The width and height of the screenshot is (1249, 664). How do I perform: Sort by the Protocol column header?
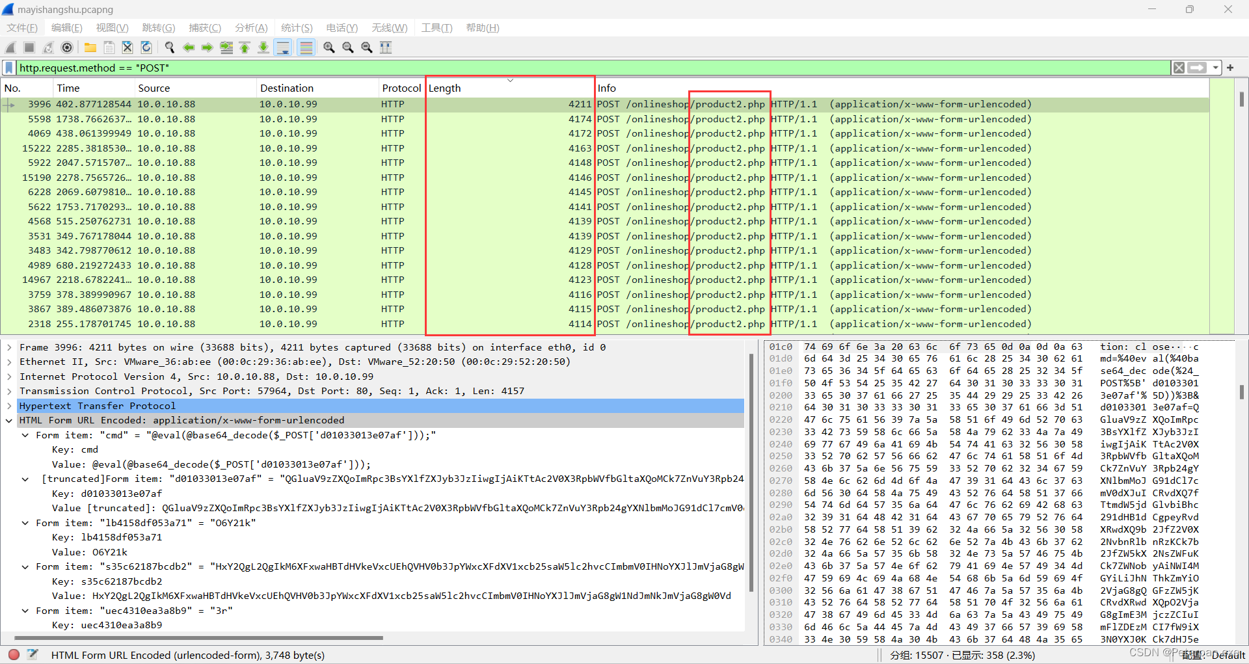coord(401,88)
